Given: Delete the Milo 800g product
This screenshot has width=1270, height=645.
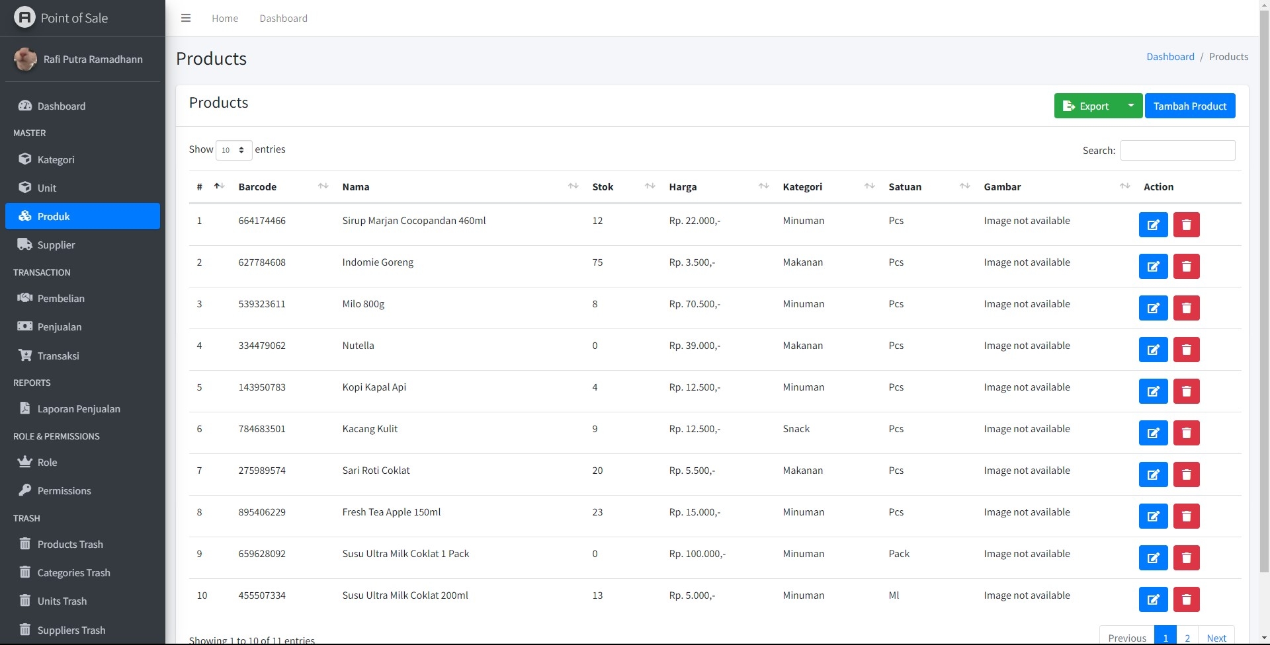Looking at the screenshot, I should point(1186,308).
